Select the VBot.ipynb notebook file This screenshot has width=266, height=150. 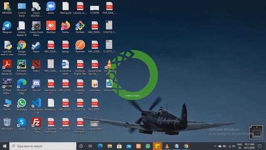[66, 8]
